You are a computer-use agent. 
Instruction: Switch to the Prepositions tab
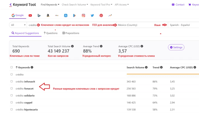(71, 33)
